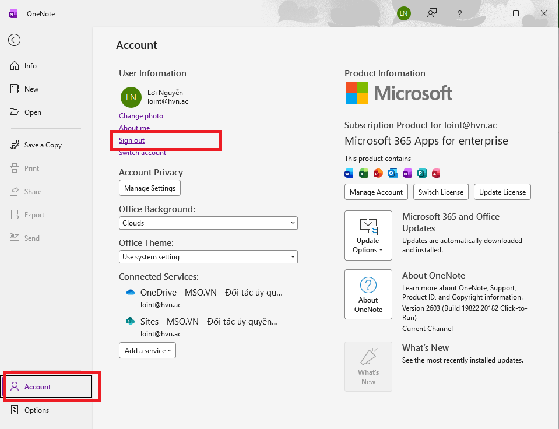Screen dimensions: 559x429
Task: Click the Microsoft logo under Product Information
Action: (x=399, y=93)
